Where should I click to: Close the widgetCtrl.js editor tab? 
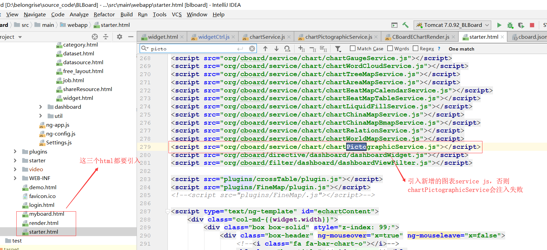click(x=233, y=37)
